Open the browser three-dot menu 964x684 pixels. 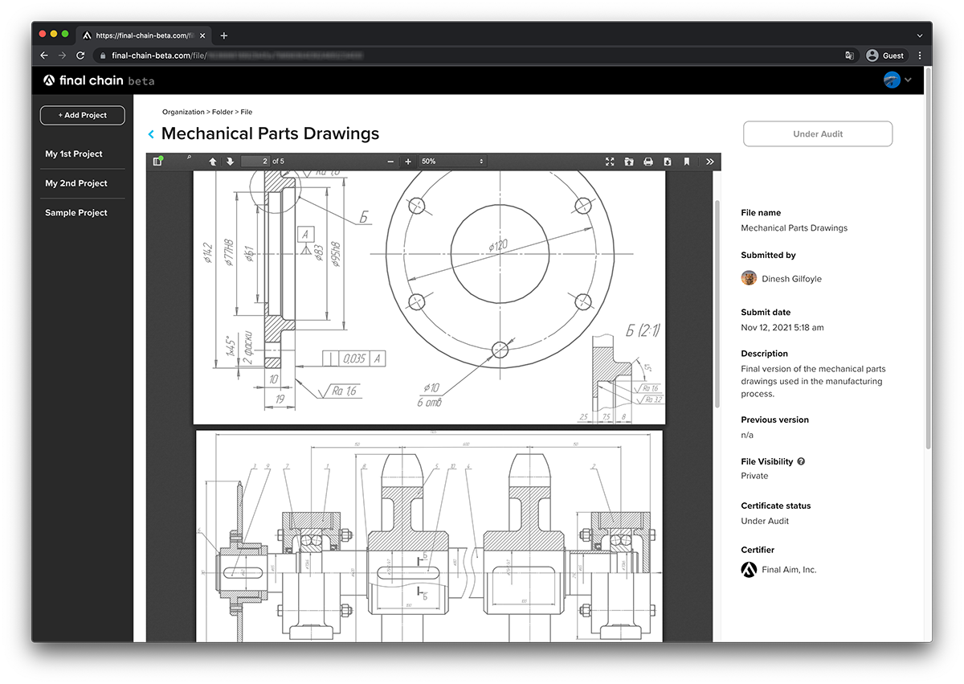point(920,55)
